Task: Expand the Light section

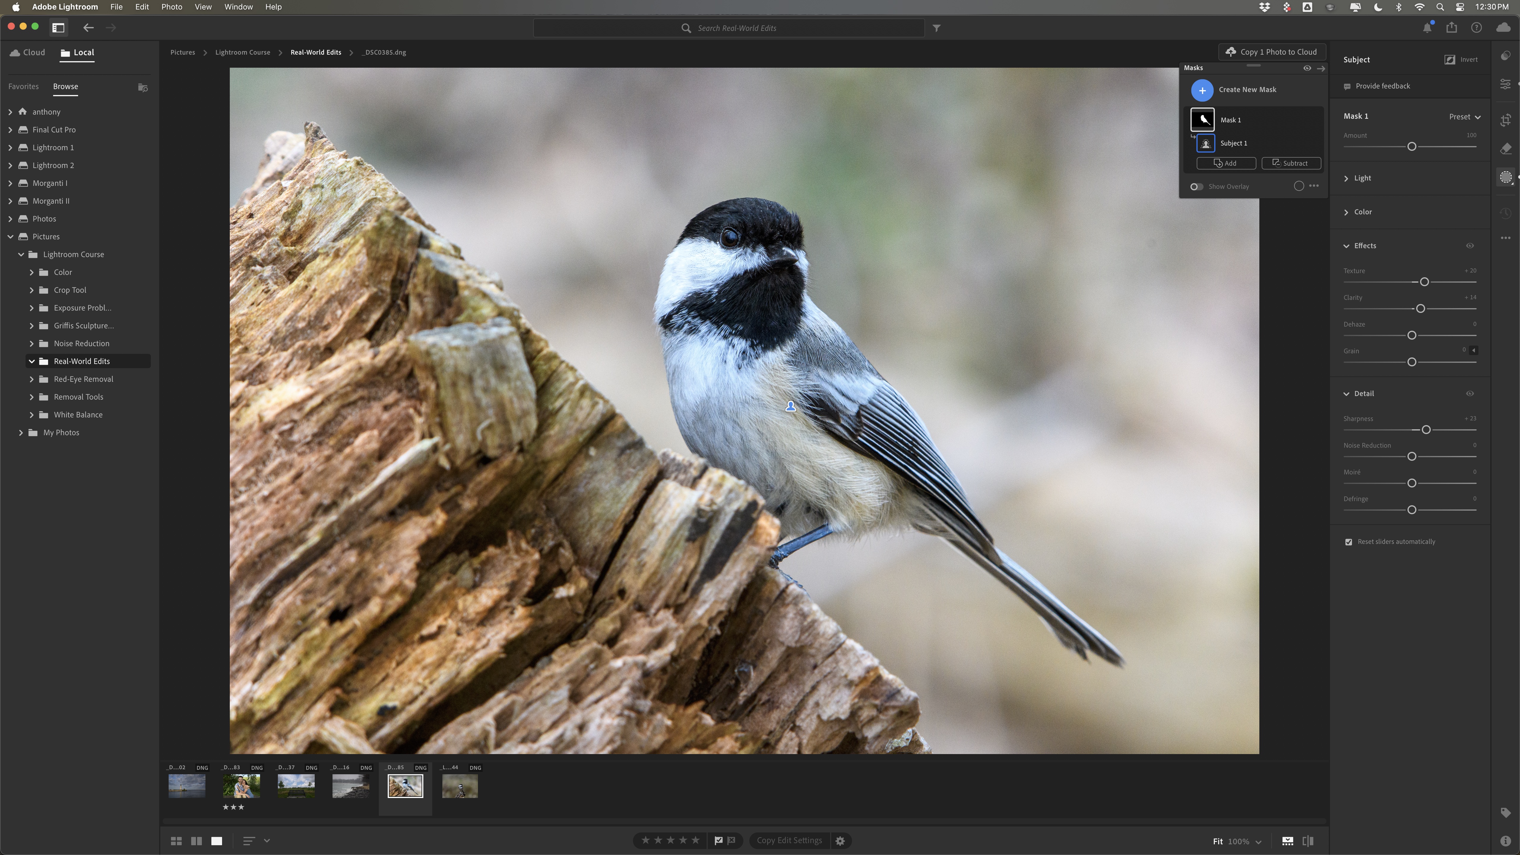Action: tap(1362, 178)
